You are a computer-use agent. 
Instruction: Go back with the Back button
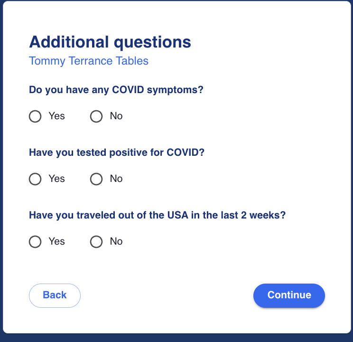click(55, 295)
